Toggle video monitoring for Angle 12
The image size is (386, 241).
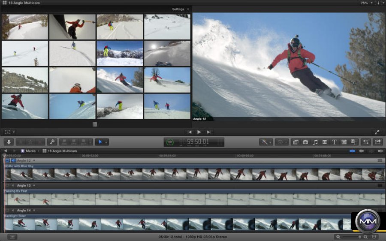(8, 160)
